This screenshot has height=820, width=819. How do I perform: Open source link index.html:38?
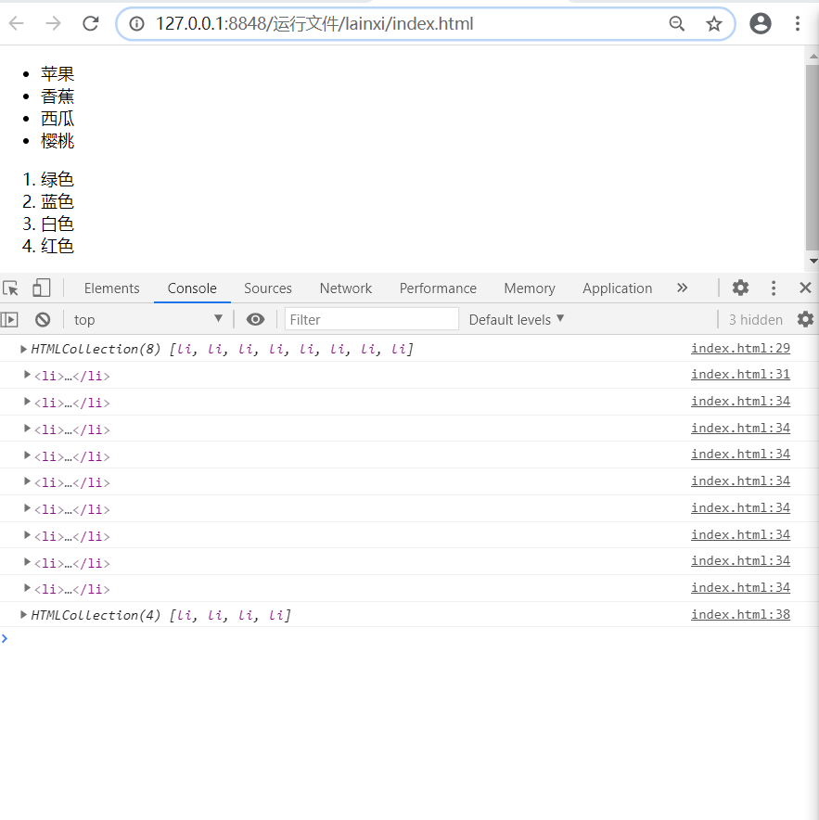tap(740, 614)
